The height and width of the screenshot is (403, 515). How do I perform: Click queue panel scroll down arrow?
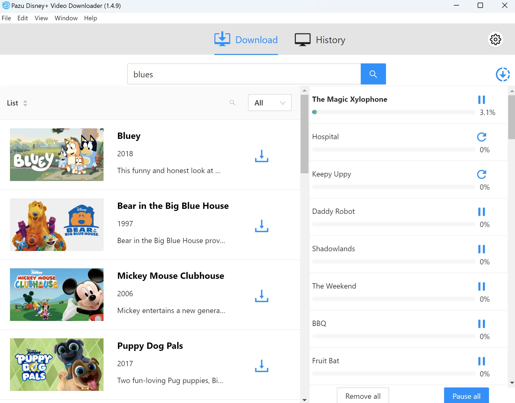[x=512, y=382]
